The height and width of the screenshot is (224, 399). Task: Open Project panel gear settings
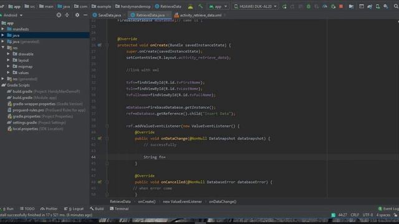(x=77, y=15)
